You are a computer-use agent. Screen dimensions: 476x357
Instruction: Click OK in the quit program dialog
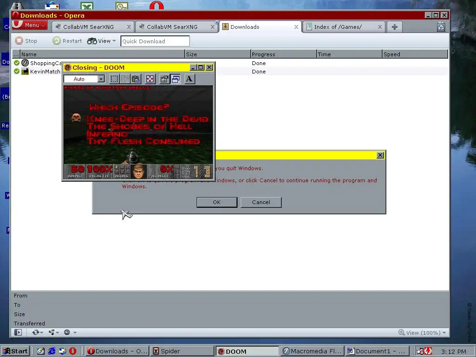217,202
